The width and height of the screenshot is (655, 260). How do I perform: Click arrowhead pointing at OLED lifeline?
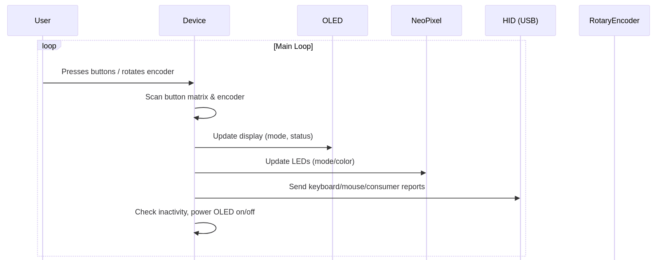329,148
